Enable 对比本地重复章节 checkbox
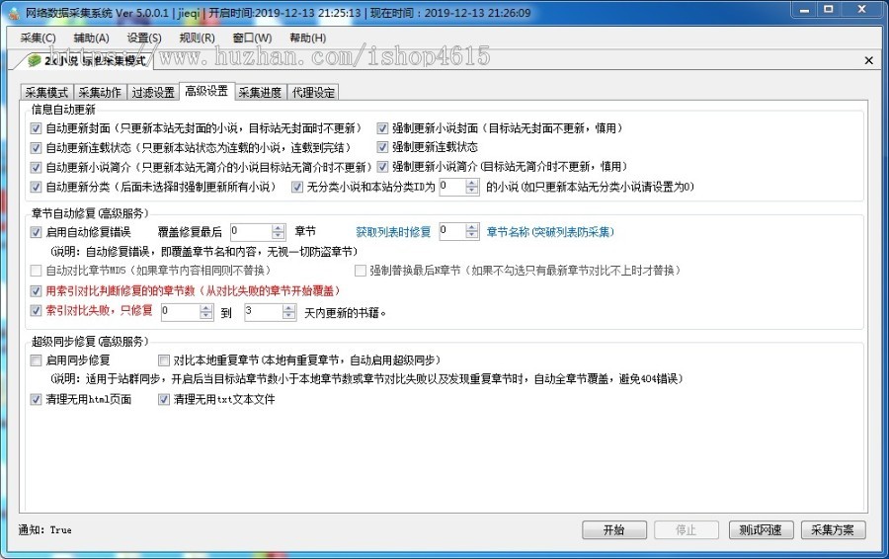 [x=164, y=360]
